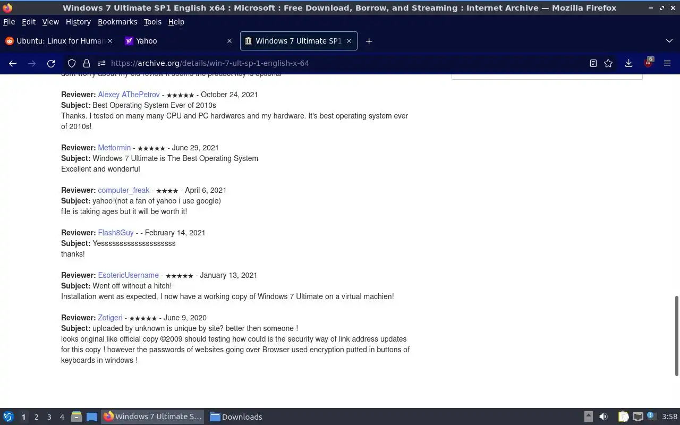This screenshot has width=680, height=425.
Task: Switch to workspace 4
Action: point(62,417)
